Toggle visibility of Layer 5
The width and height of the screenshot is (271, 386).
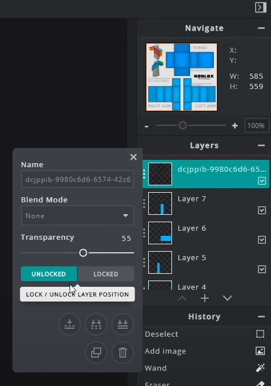coord(261,269)
